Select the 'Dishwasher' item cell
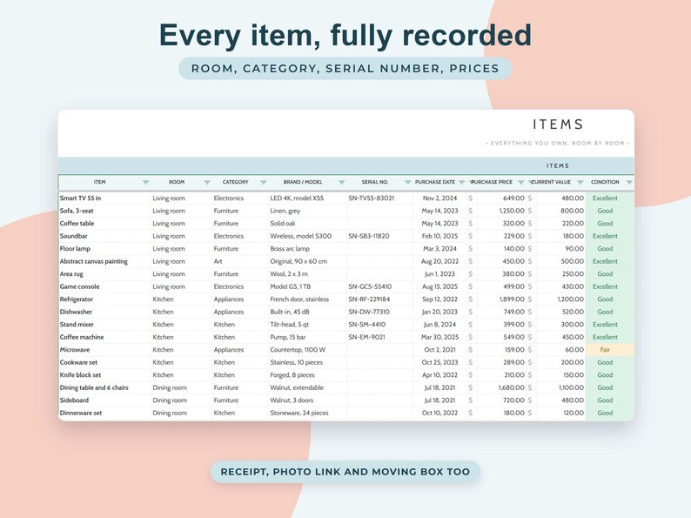 point(104,313)
